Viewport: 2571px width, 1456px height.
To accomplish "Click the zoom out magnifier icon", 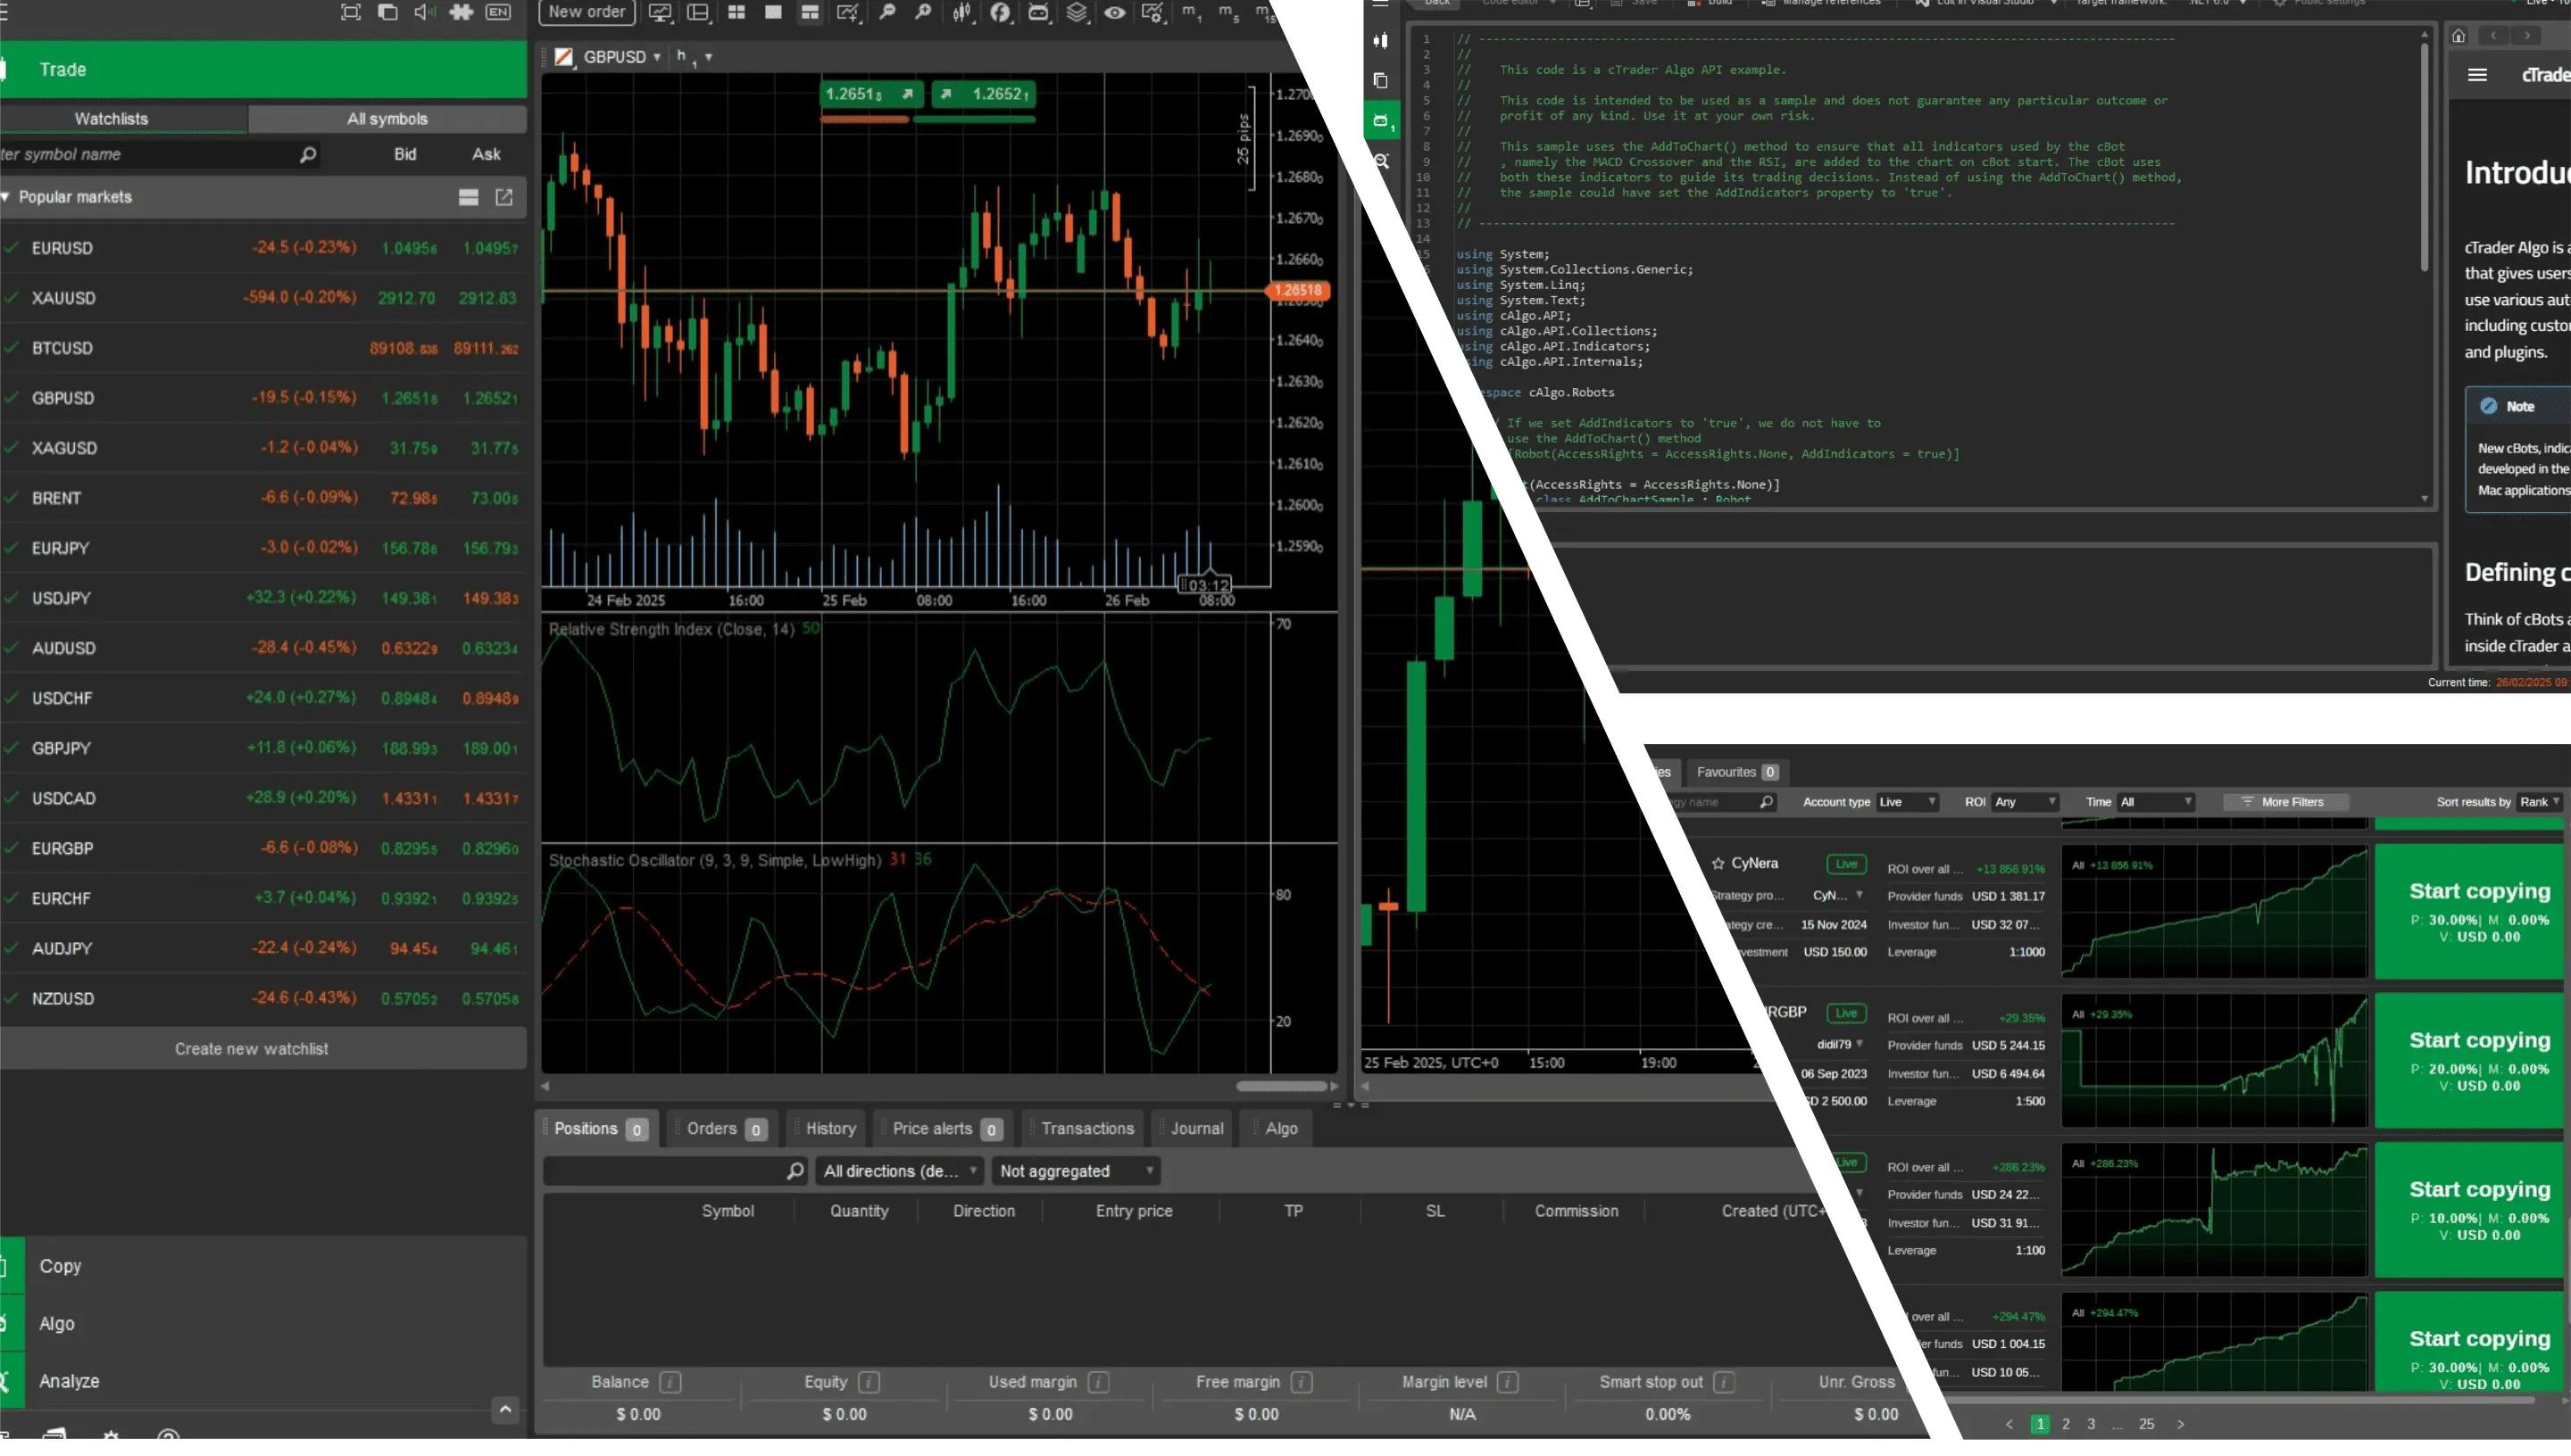I will click(886, 12).
